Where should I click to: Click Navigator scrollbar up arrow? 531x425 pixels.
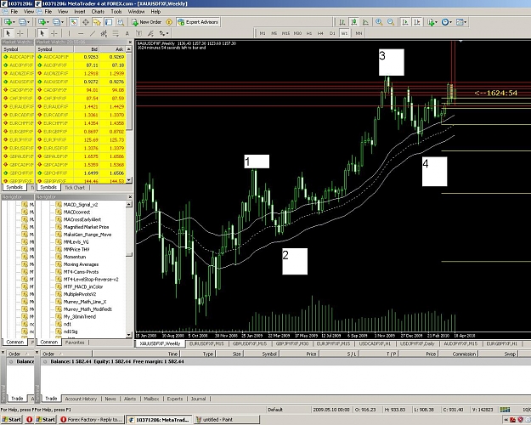coord(128,204)
